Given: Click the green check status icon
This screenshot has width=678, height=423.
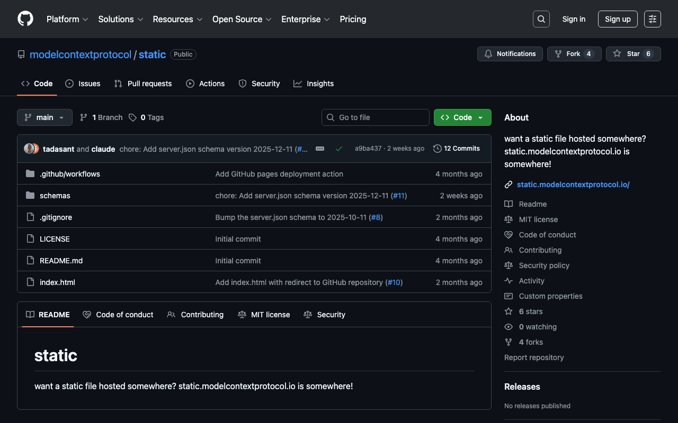Looking at the screenshot, I should pyautogui.click(x=339, y=149).
